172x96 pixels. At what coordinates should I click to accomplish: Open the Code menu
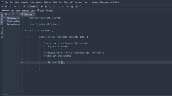32,2
